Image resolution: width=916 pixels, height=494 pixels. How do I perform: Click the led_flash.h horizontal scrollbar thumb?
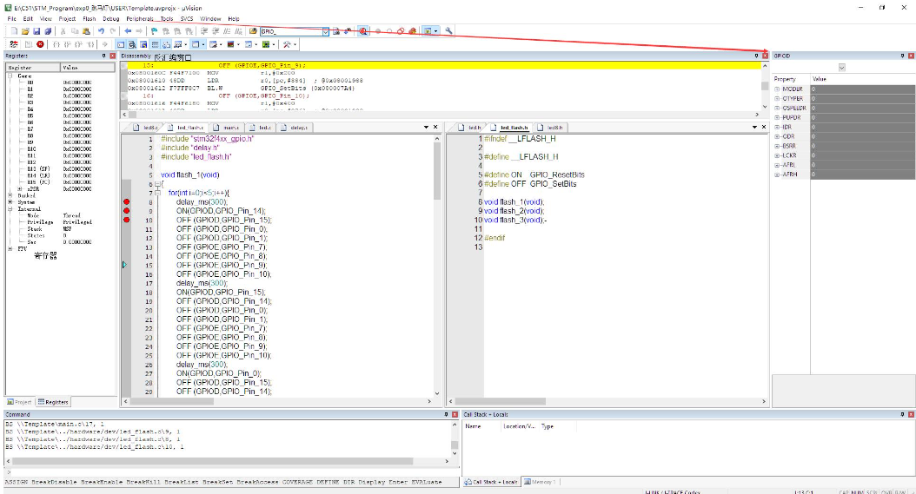point(500,402)
